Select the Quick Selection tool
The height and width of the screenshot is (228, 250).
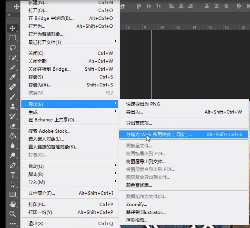12,57
